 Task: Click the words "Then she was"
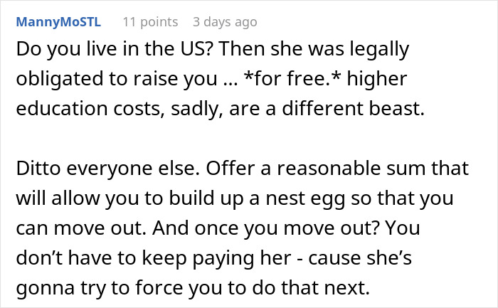pos(270,50)
